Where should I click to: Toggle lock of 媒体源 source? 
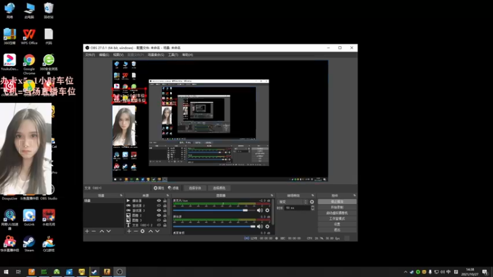[x=165, y=201]
